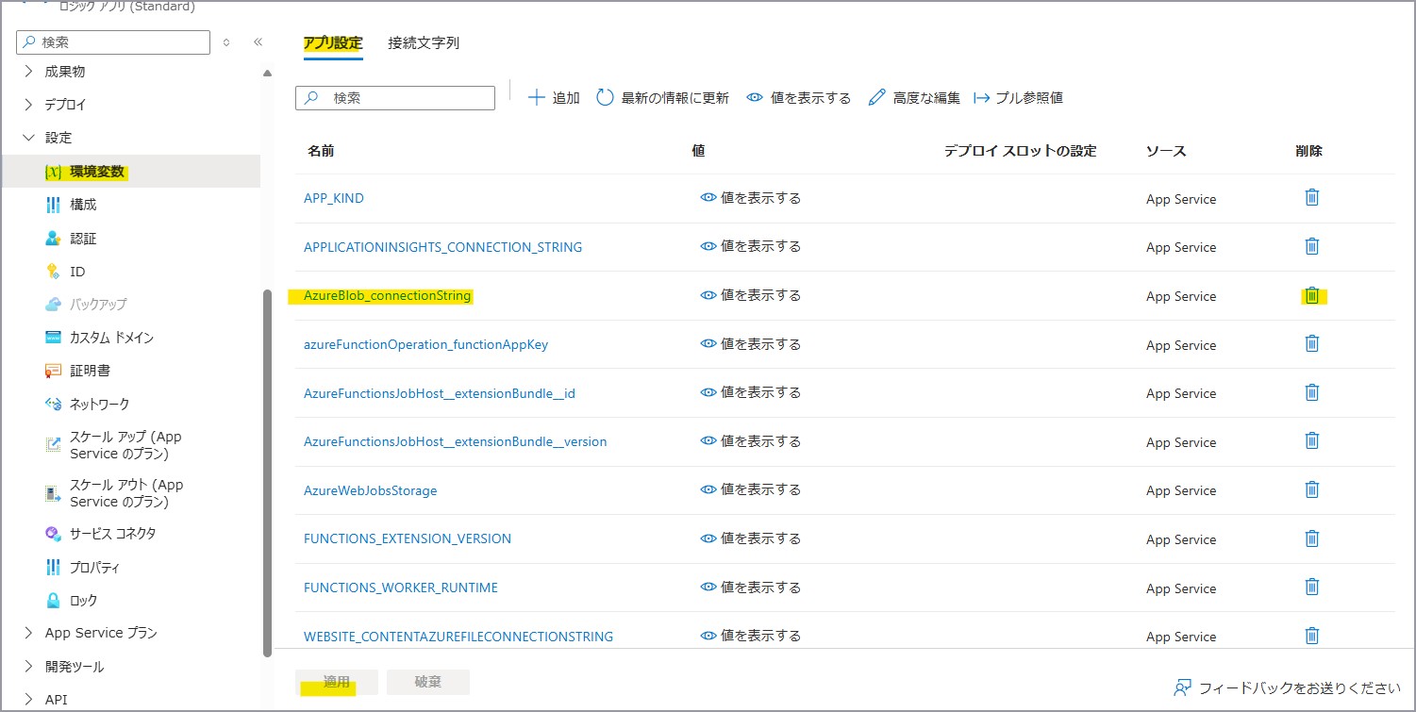The width and height of the screenshot is (1416, 712).
Task: Show FUNCTIONS_WORKER_RUNTIME value
Action: tap(750, 587)
